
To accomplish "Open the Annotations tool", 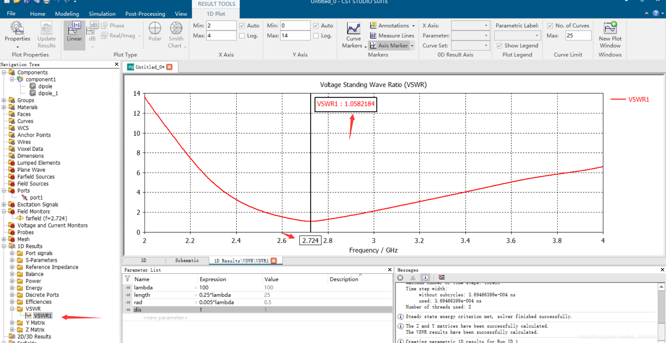I will (390, 25).
